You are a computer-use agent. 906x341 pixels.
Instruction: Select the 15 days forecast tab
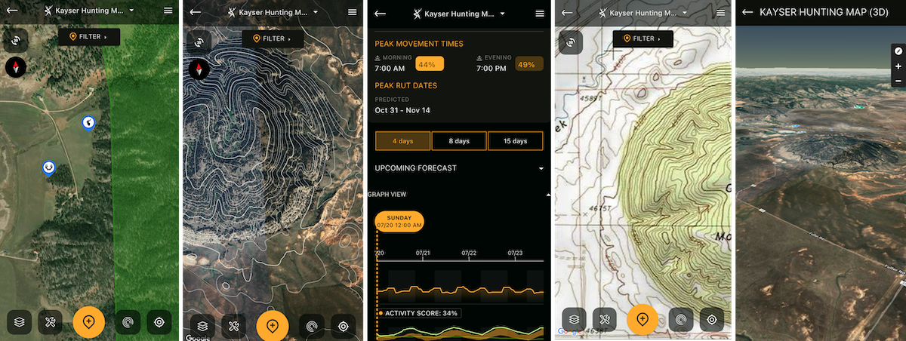point(515,141)
